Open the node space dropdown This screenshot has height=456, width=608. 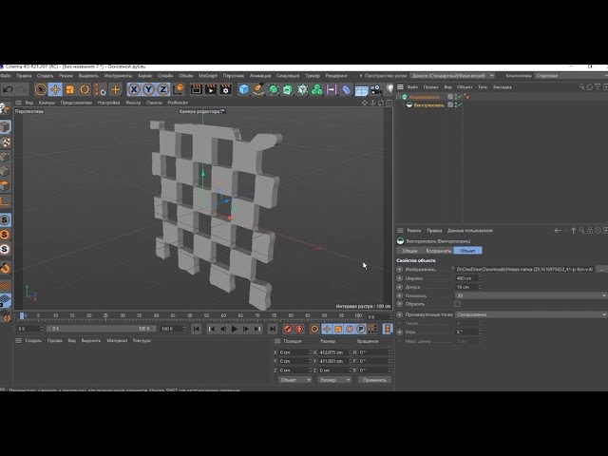click(452, 76)
